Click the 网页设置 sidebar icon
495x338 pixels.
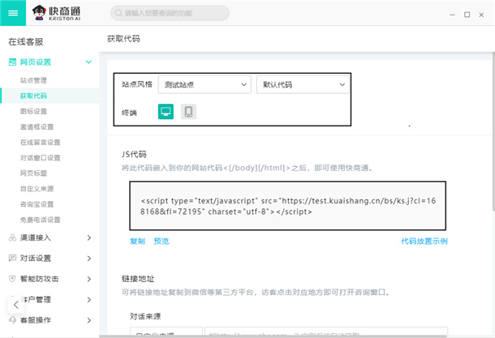(12, 62)
